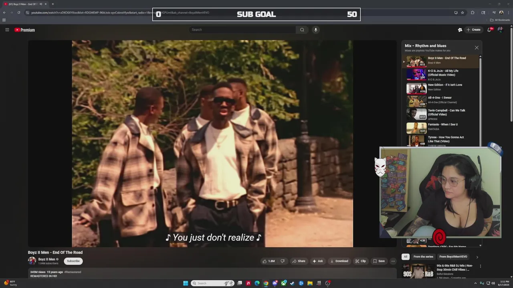Play Tyrese - How You Gonna Act Like That

441,140
